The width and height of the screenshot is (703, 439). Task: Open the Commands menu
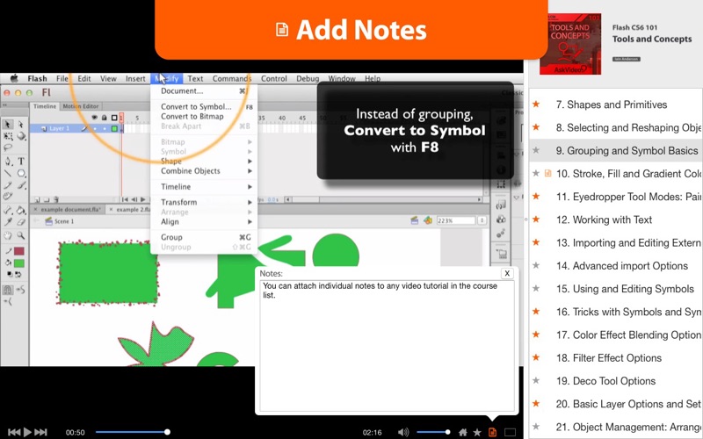tap(232, 78)
